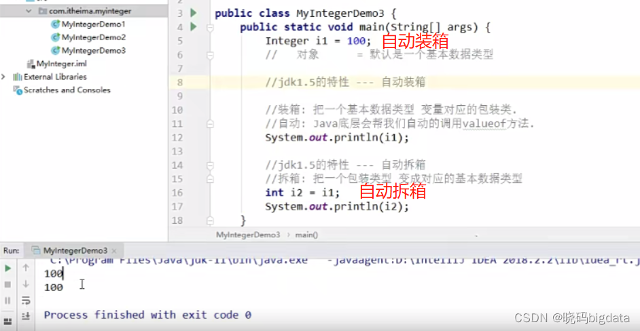Toggle the fold marker on line 11

[210, 124]
